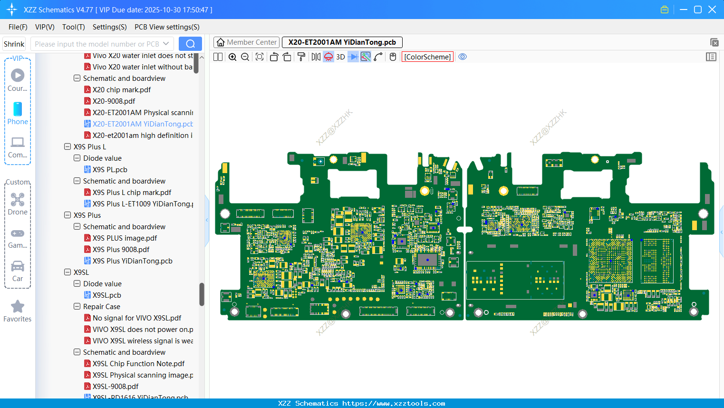Viewport: 724px width, 408px height.
Task: Rotate the board counterclockwise
Action: [274, 57]
